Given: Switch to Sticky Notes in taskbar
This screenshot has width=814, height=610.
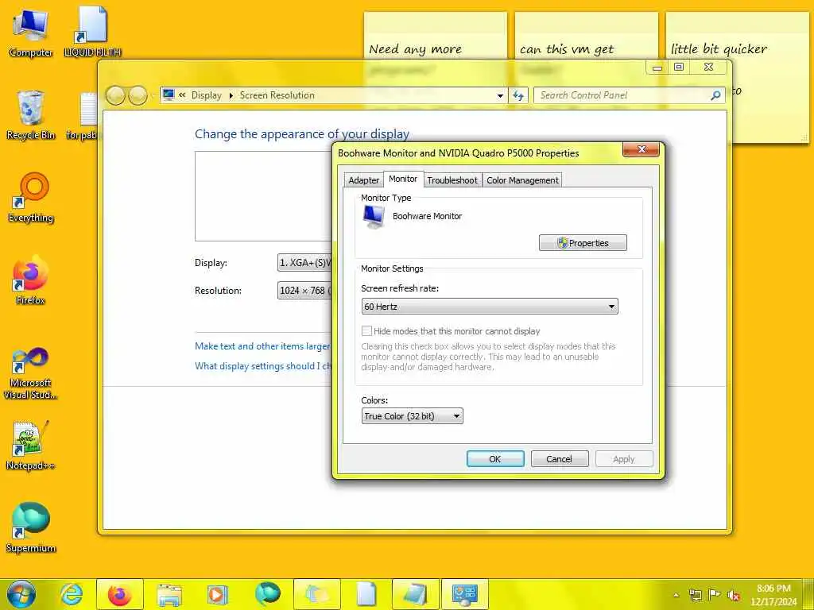Looking at the screenshot, I should (317, 594).
